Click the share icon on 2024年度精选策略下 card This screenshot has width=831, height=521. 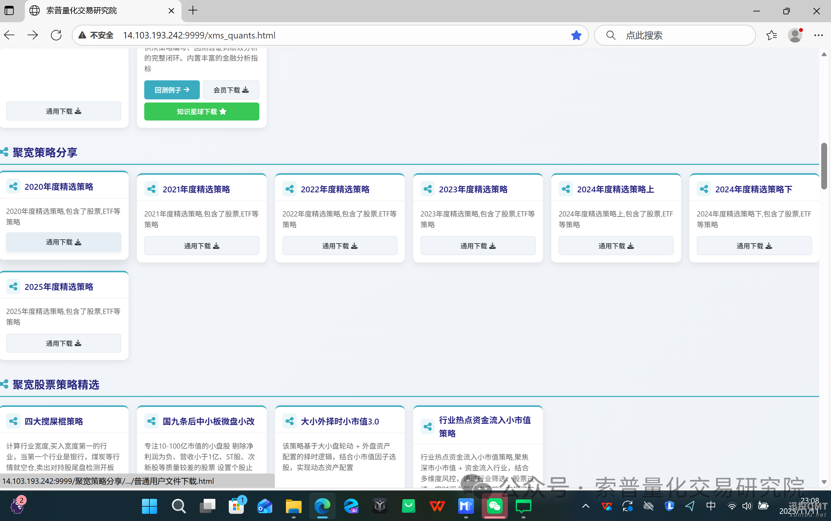704,188
